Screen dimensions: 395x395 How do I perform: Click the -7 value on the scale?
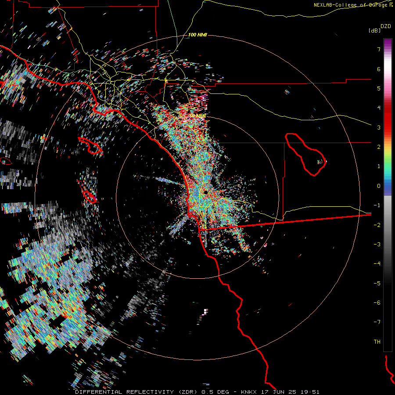377,322
